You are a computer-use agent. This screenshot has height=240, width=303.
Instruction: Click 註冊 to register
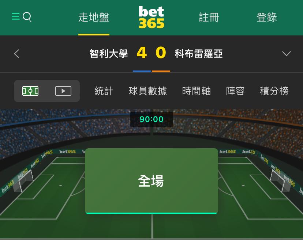pos(209,18)
